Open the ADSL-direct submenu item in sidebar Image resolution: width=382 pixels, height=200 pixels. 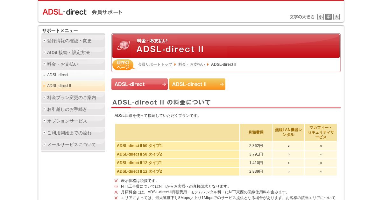pos(73,75)
